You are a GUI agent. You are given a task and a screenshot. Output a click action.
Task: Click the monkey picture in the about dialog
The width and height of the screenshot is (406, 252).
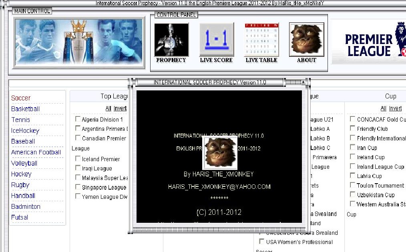pos(220,153)
